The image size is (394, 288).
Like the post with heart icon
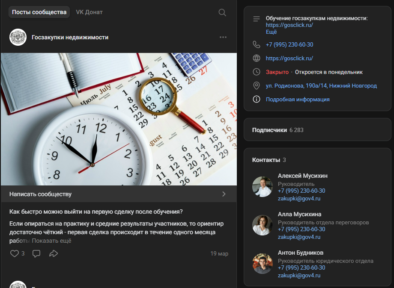pyautogui.click(x=15, y=253)
